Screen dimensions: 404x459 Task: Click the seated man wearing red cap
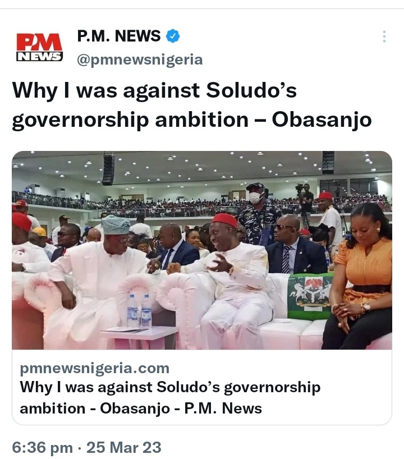click(227, 278)
